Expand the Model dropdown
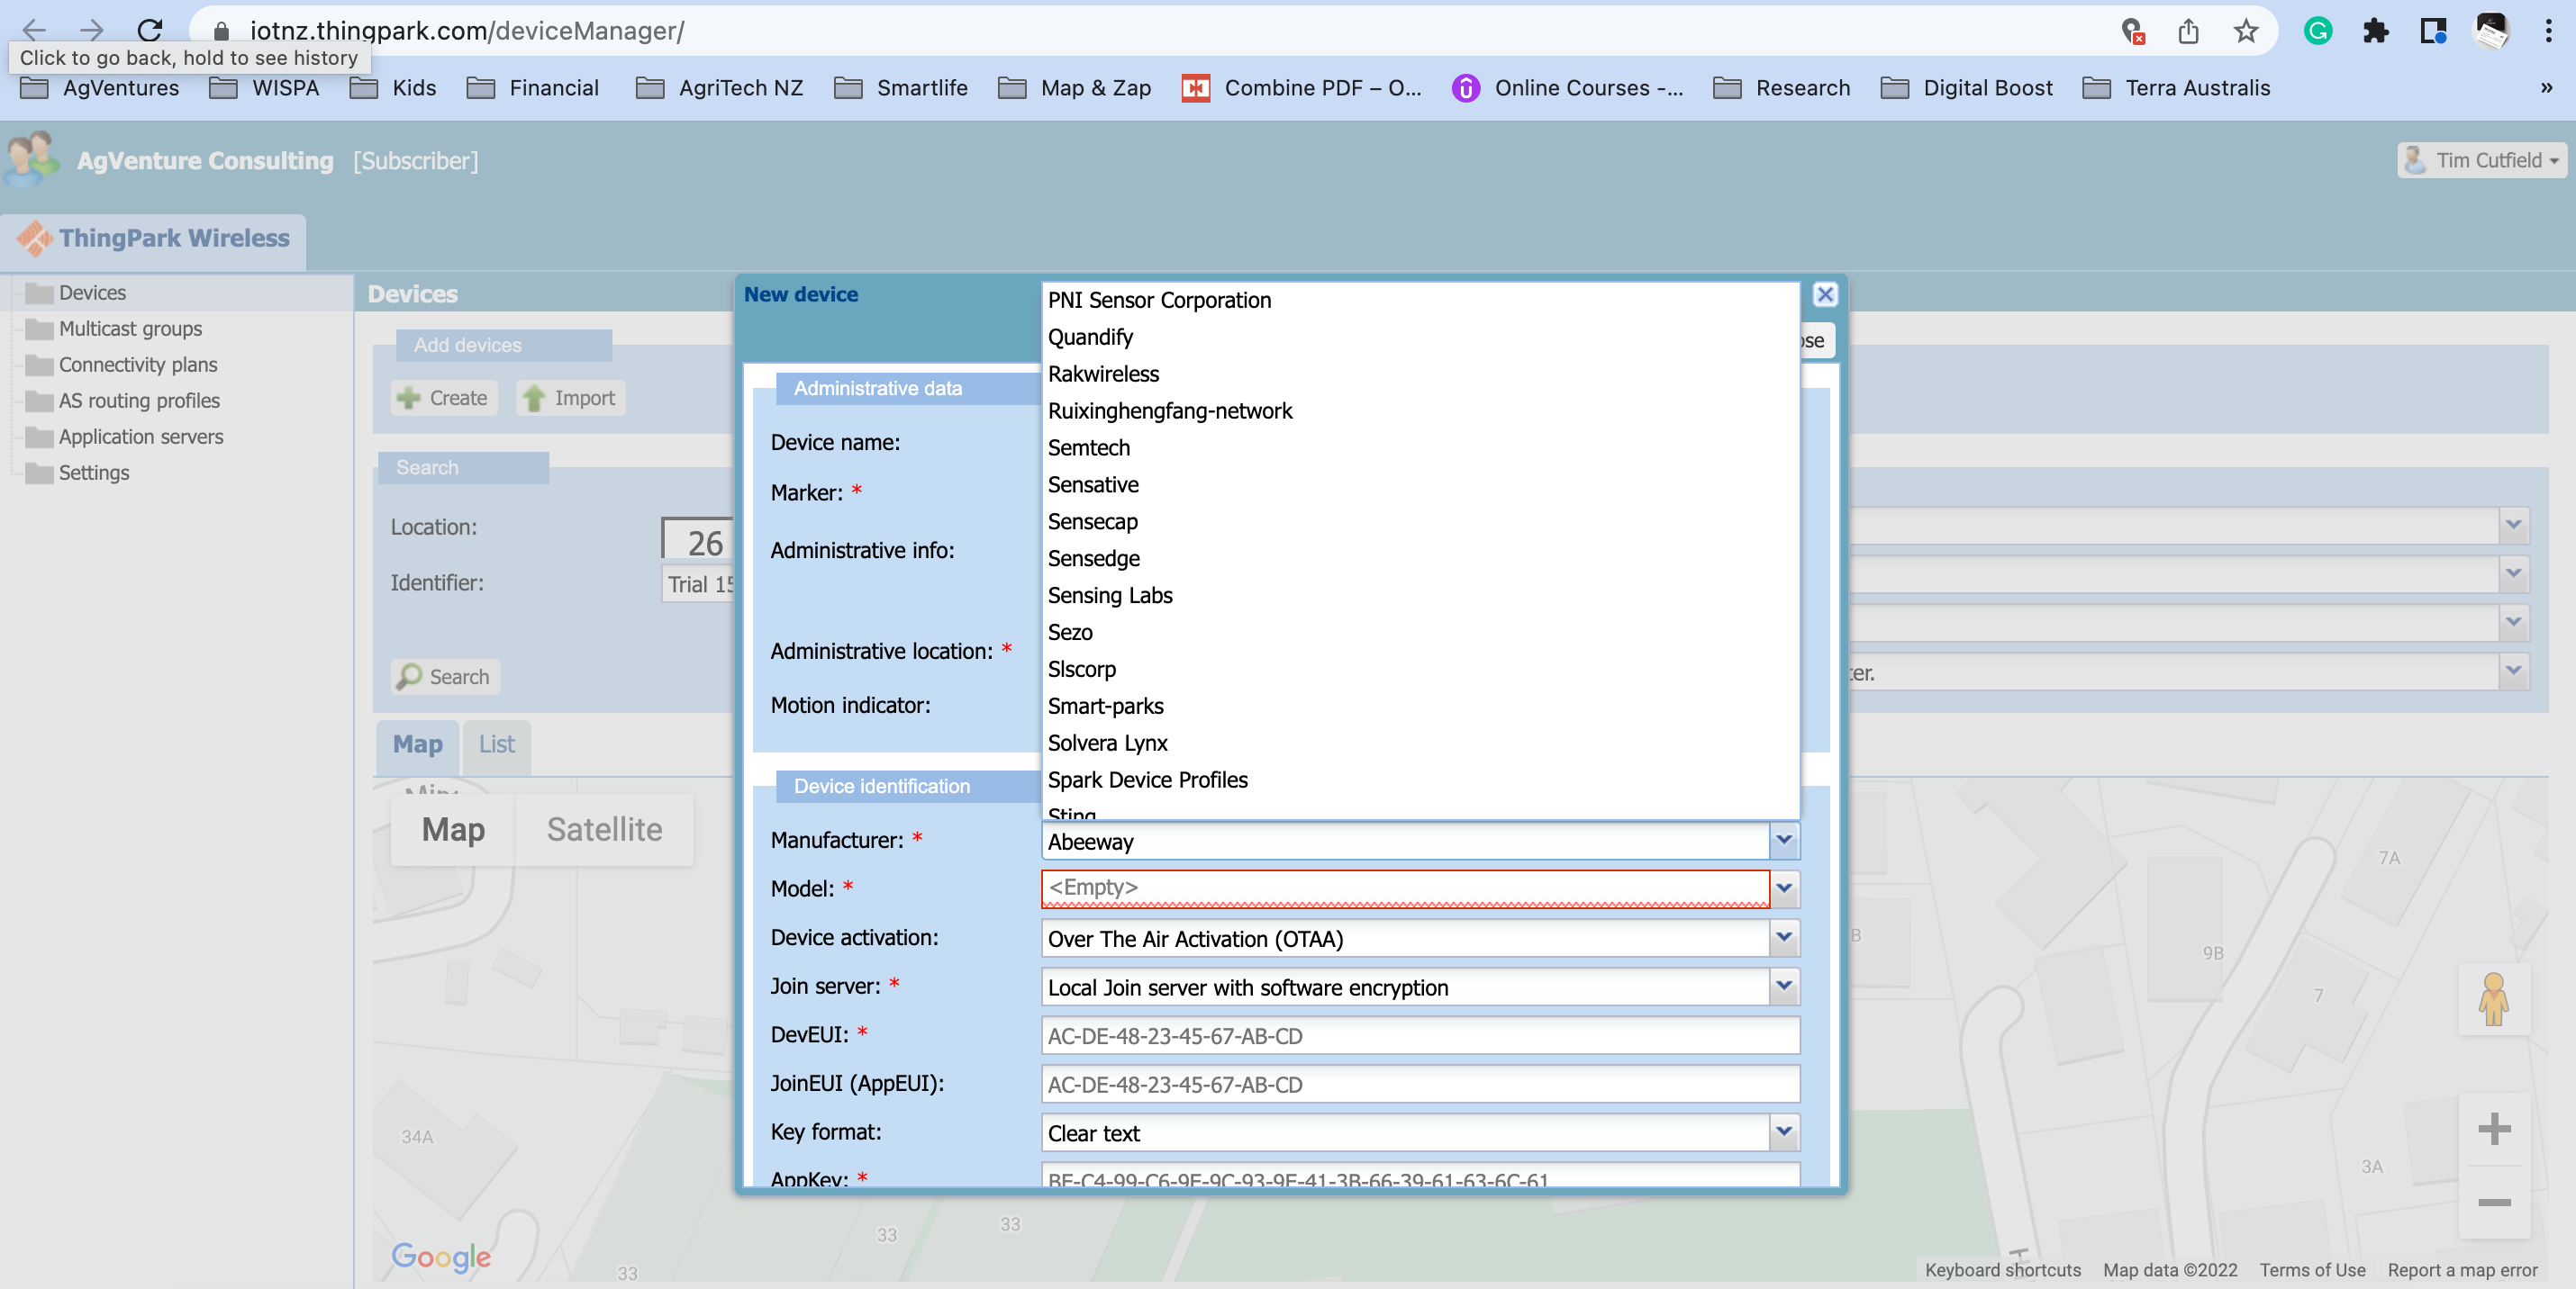This screenshot has height=1289, width=2576. (1784, 888)
